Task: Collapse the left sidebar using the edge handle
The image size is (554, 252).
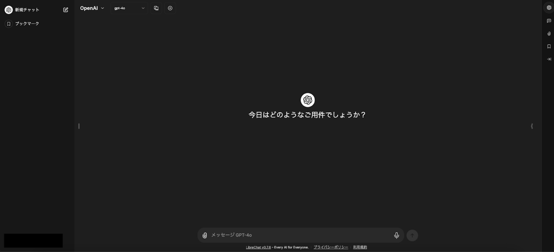Action: point(79,126)
